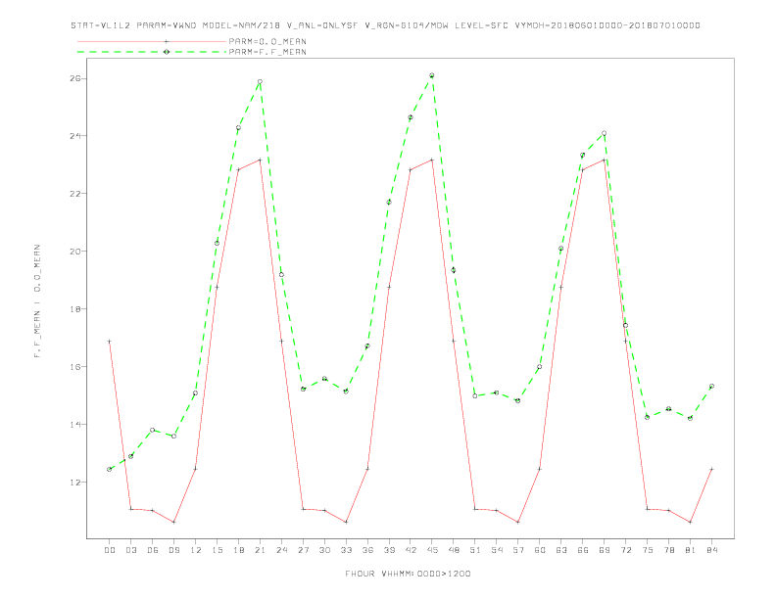Click y-axis tick label 16
The height and width of the screenshot is (599, 776).
coord(74,367)
